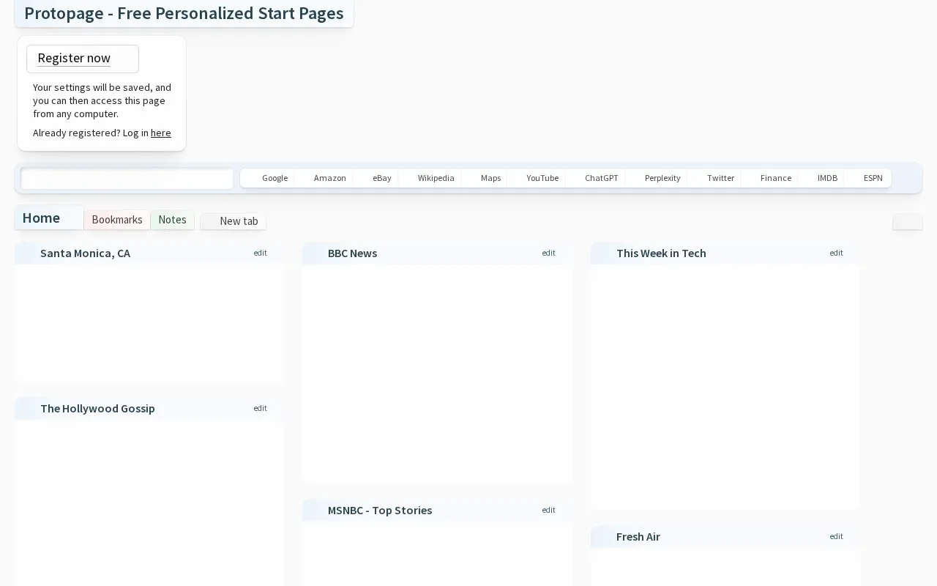Click the Register now button
937x586 pixels.
[83, 59]
